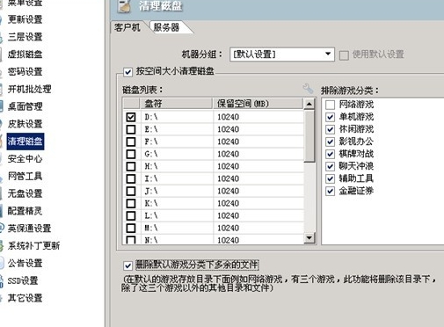Toggle 删除默认游戏分类下多余的文件 checkbox
The height and width of the screenshot is (327, 444).
(x=127, y=265)
